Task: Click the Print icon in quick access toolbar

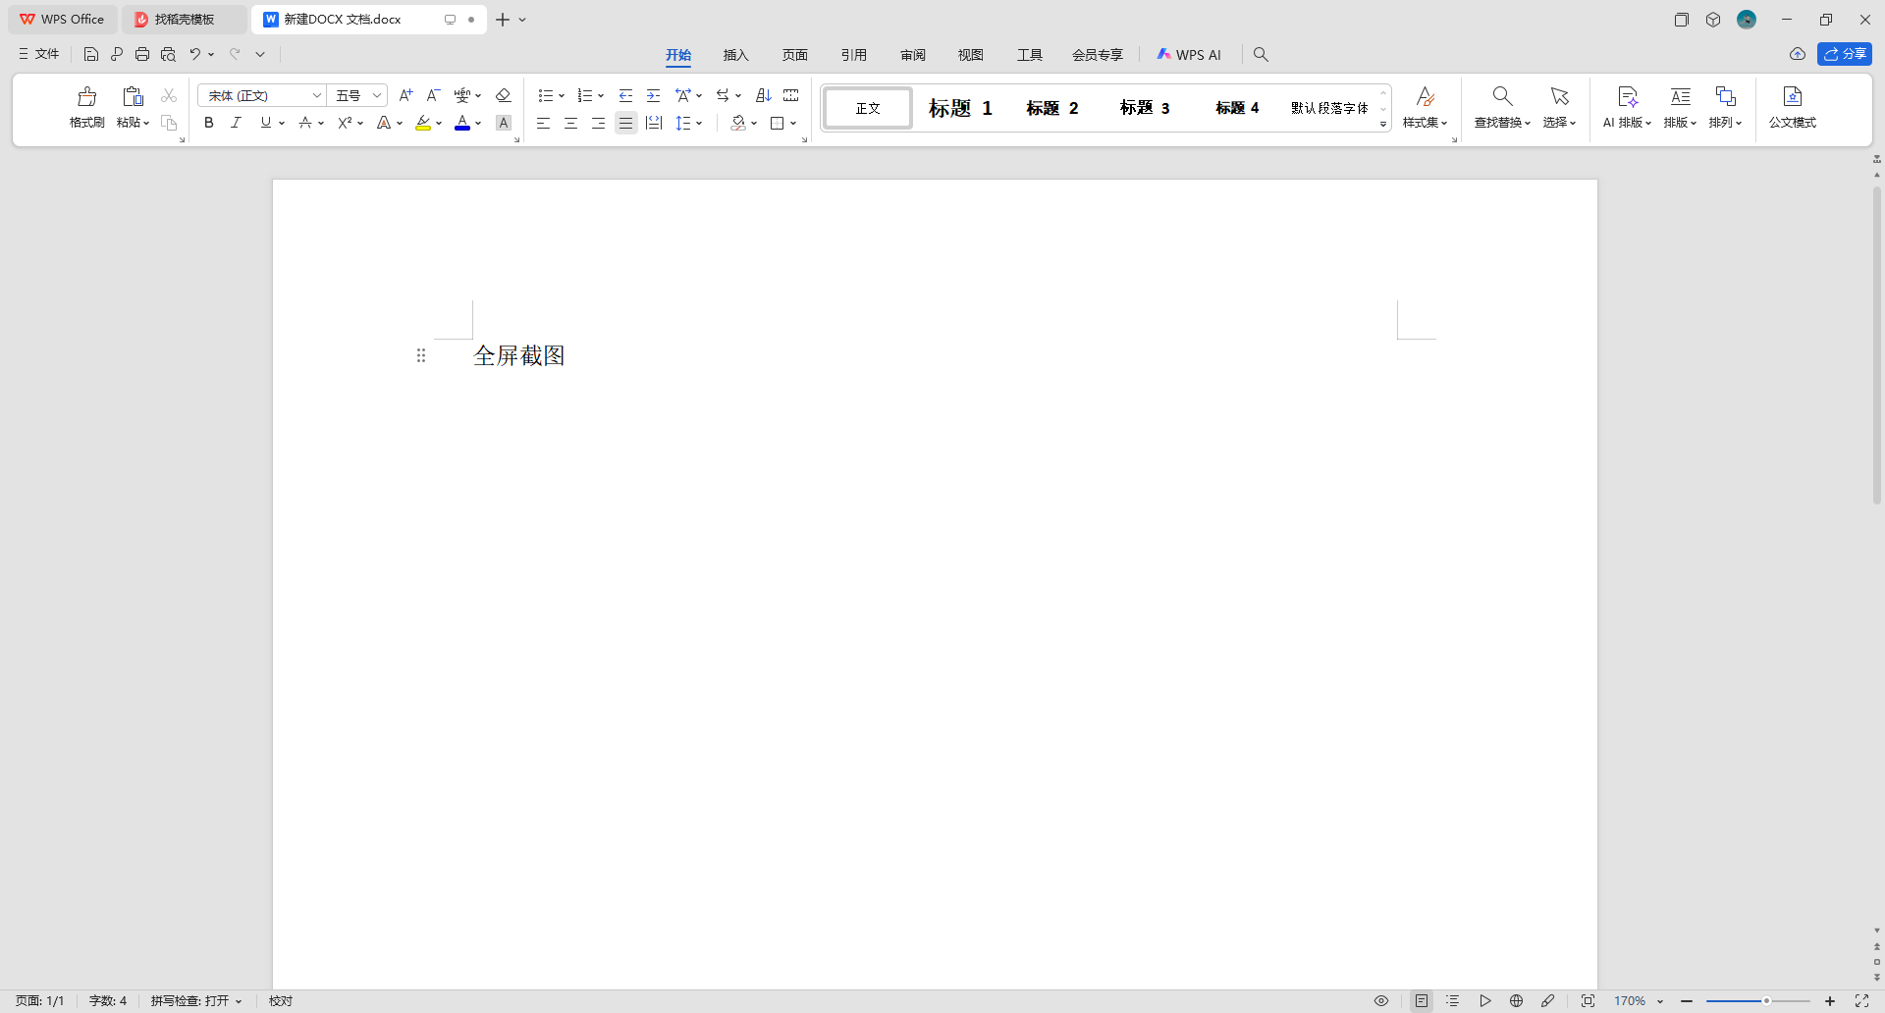Action: pyautogui.click(x=142, y=55)
